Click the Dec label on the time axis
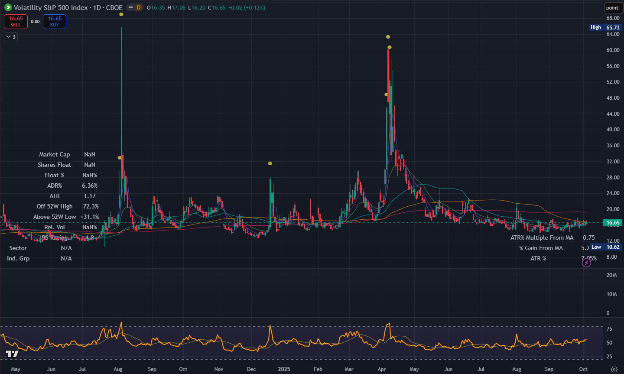The height and width of the screenshot is (374, 624). coord(251,369)
